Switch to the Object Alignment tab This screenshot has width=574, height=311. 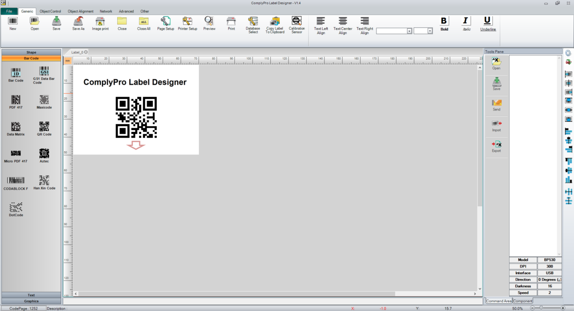[80, 11]
